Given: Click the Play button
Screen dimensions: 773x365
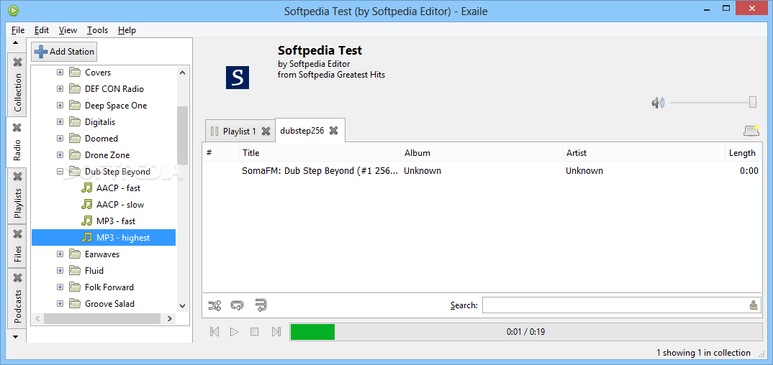Looking at the screenshot, I should [x=234, y=331].
